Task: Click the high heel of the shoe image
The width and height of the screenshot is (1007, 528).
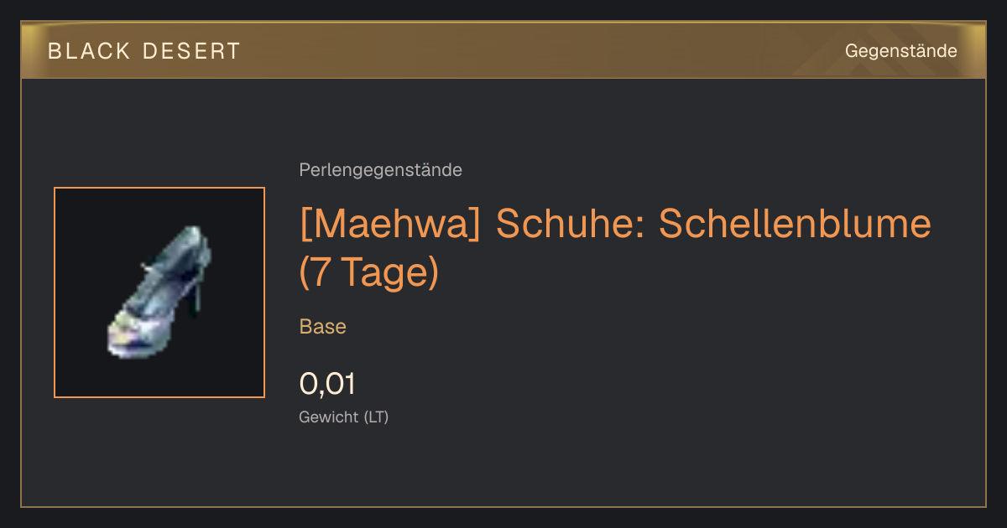Action: [x=200, y=295]
